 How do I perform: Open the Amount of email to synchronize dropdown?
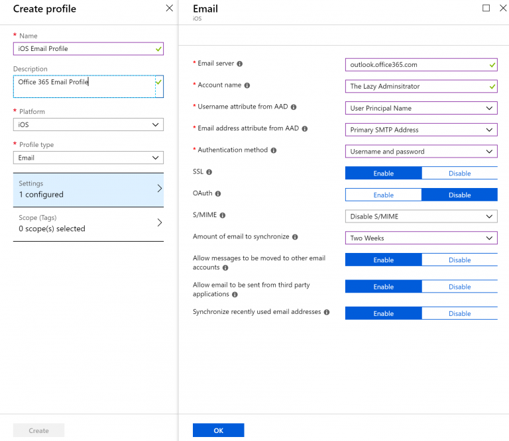[421, 238]
